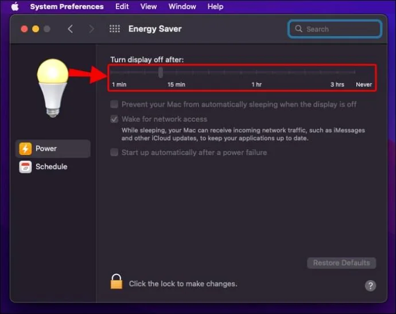396x314 pixels.
Task: Click the '15 min' slider label
Action: [x=176, y=84]
